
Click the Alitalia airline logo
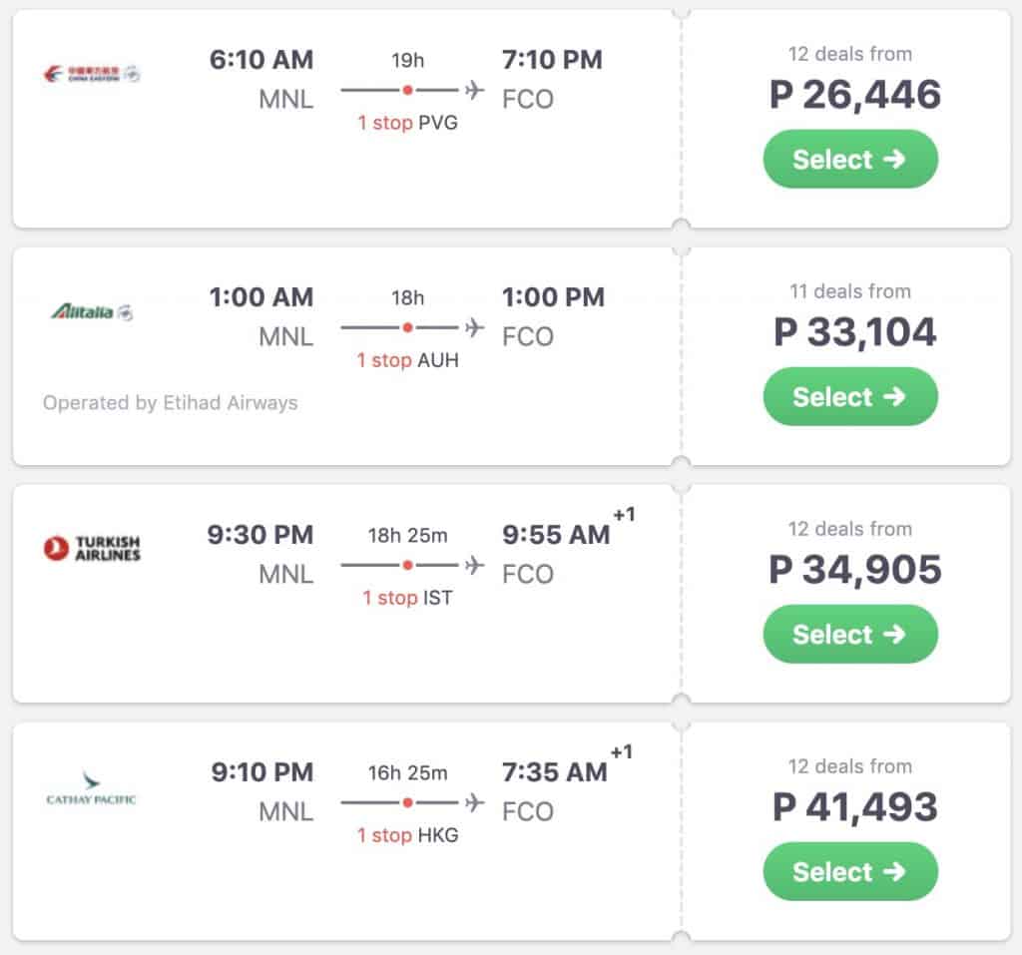click(92, 311)
